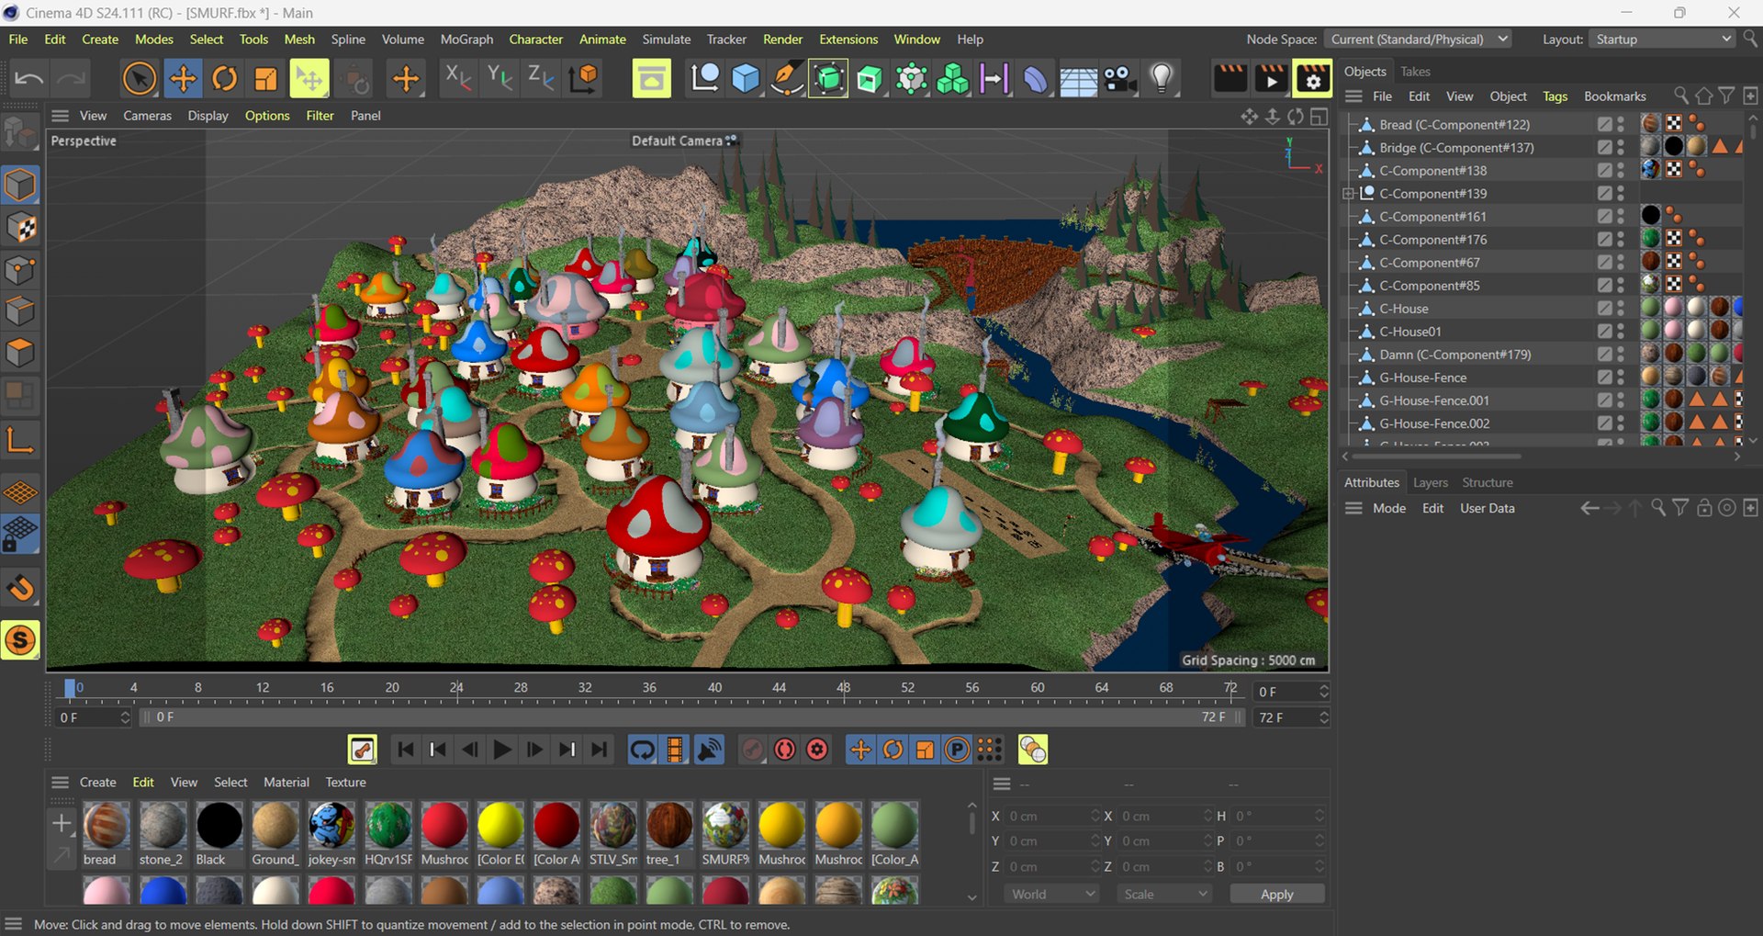Screen dimensions: 1763x936
Task: Go to start of animation
Action: [x=405, y=750]
